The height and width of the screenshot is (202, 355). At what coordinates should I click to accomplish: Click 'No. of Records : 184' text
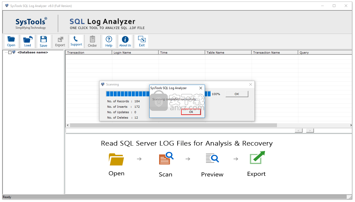tap(124, 101)
